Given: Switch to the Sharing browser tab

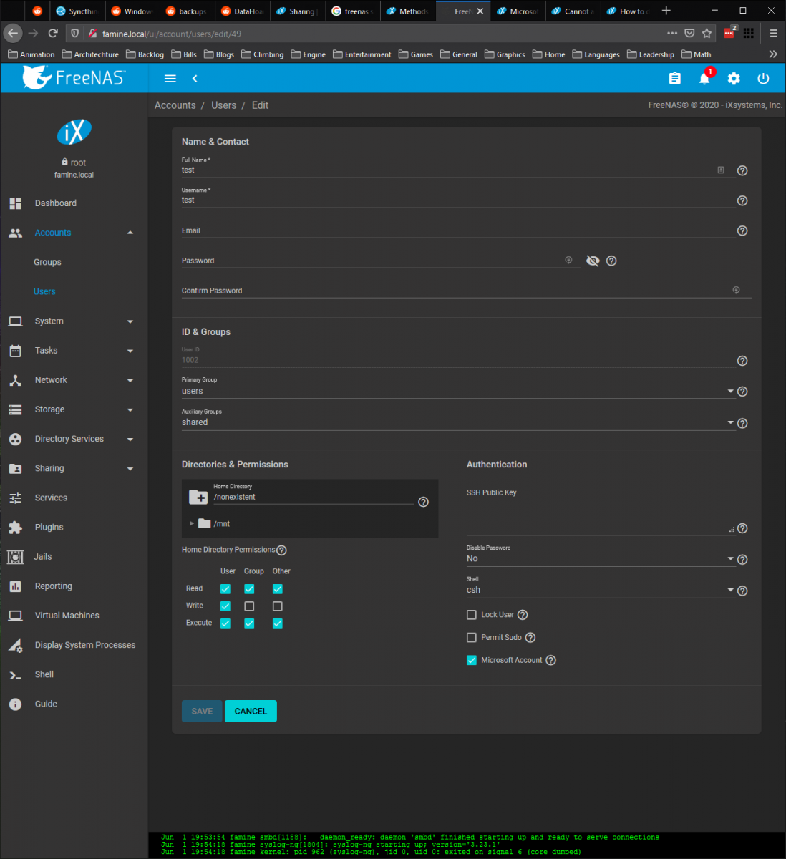Looking at the screenshot, I should point(298,11).
